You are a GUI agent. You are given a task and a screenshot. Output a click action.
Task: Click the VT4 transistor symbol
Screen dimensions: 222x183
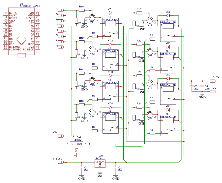coord(92,112)
